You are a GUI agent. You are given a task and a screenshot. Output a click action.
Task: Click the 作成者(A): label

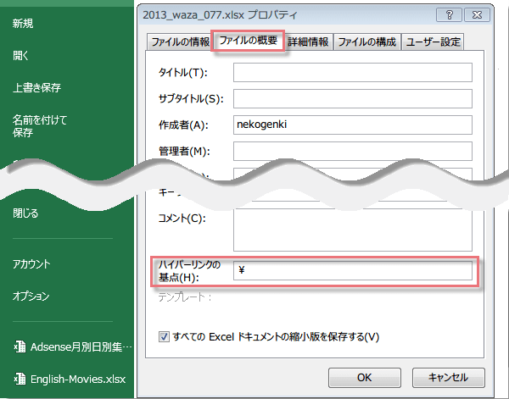pos(184,125)
